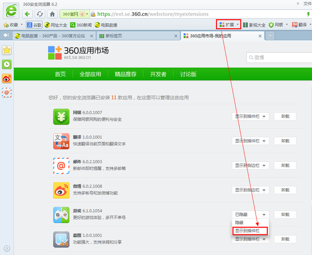Click the 翻译 app icon in list
The width and height of the screenshot is (312, 255).
pyautogui.click(x=61, y=141)
